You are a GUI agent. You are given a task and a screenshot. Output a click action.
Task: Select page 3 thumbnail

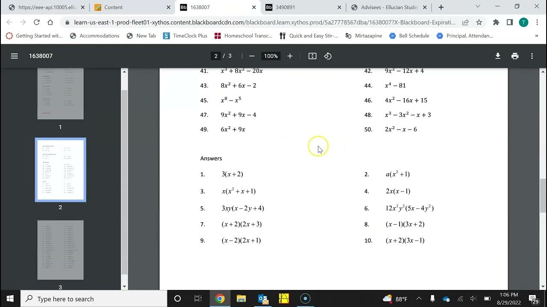tap(60, 250)
